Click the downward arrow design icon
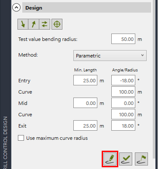The height and width of the screenshot is (169, 158). tap(23, 24)
